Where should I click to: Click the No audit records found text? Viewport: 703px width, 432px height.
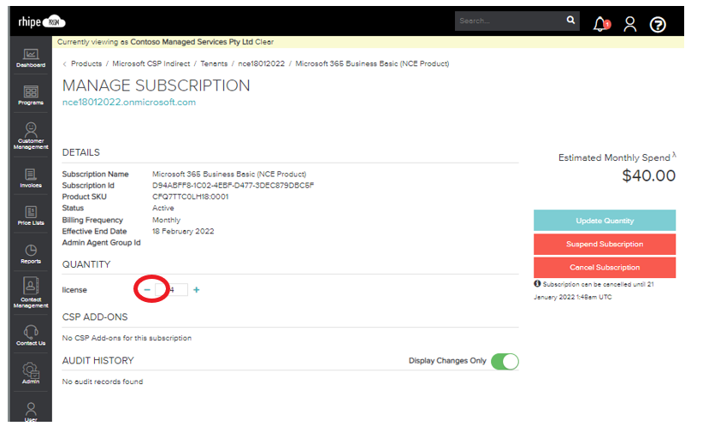point(103,382)
